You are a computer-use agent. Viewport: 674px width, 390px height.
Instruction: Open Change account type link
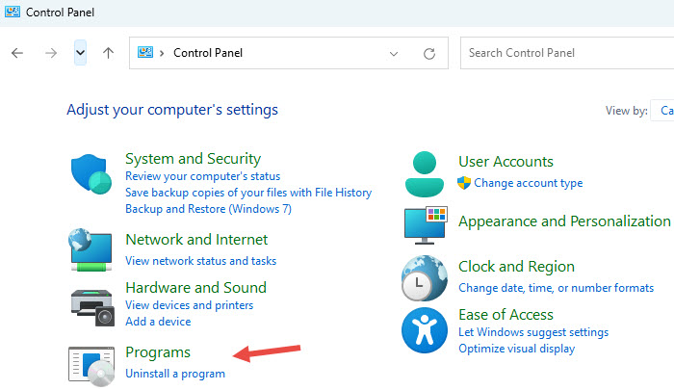pyautogui.click(x=528, y=183)
